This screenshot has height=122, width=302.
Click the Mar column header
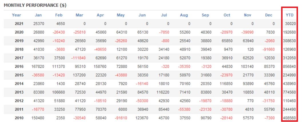[x=80, y=15]
